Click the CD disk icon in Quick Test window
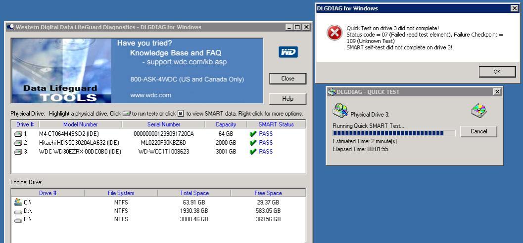Image resolution: width=523 pixels, height=243 pixels. [x=478, y=111]
